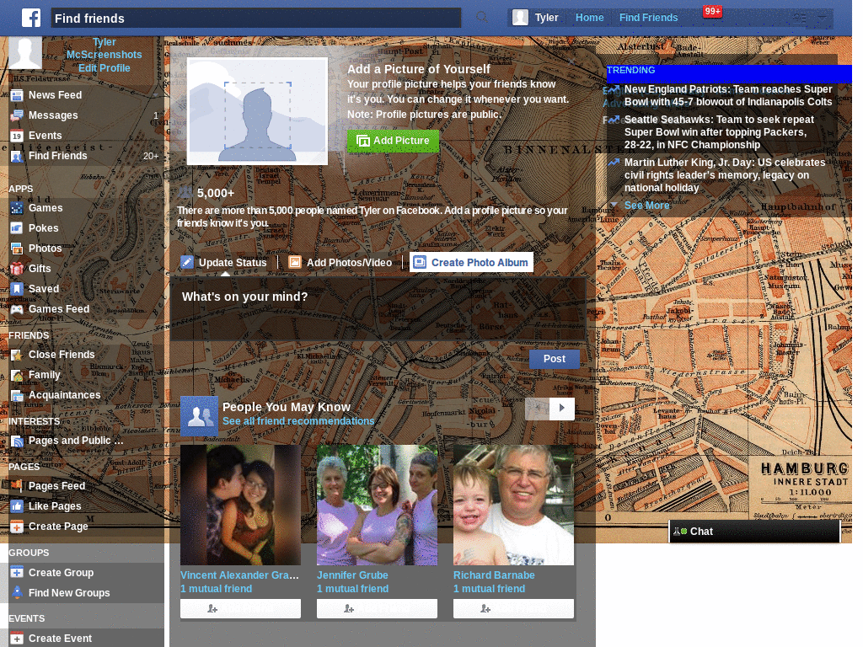Show previous People You May Know suggestions

coord(537,409)
